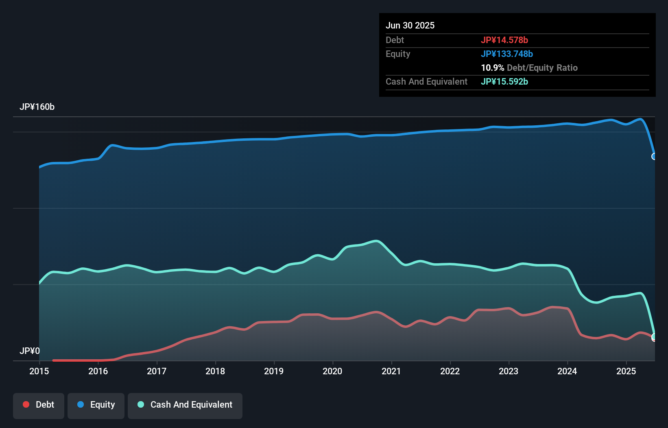Screen dimensions: 668x428
Task: Click the blue Equity legend dot
Action: (81, 404)
